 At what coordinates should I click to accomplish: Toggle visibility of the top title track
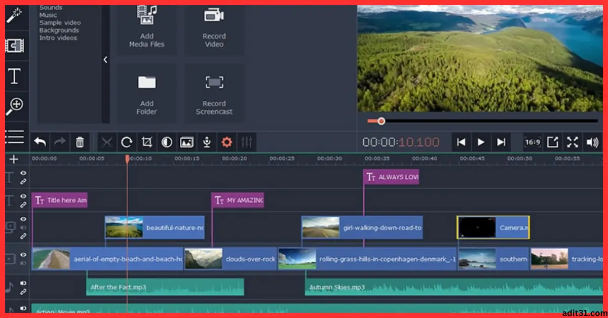[x=23, y=173]
